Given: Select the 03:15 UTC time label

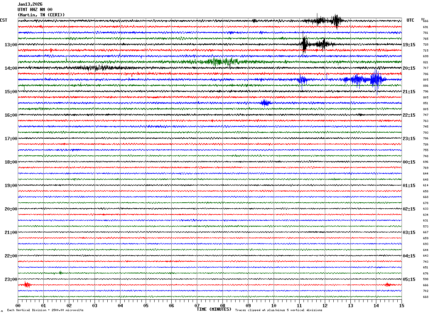Looking at the screenshot, I should [x=409, y=233].
